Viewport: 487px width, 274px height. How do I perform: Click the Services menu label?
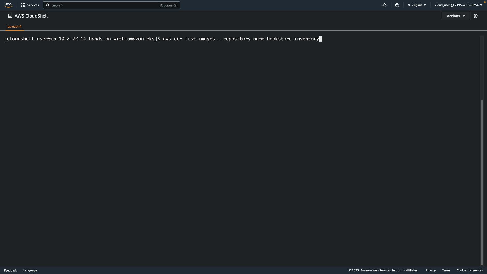[33, 5]
